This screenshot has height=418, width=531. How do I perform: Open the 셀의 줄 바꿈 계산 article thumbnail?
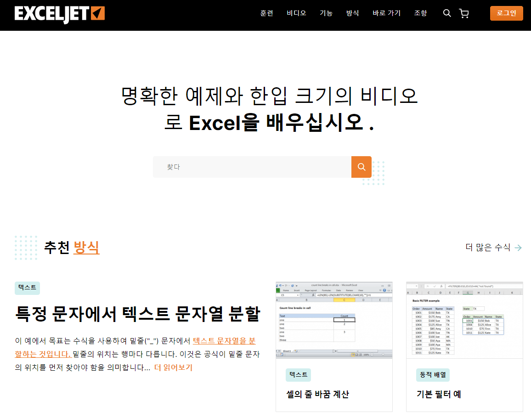(334, 320)
